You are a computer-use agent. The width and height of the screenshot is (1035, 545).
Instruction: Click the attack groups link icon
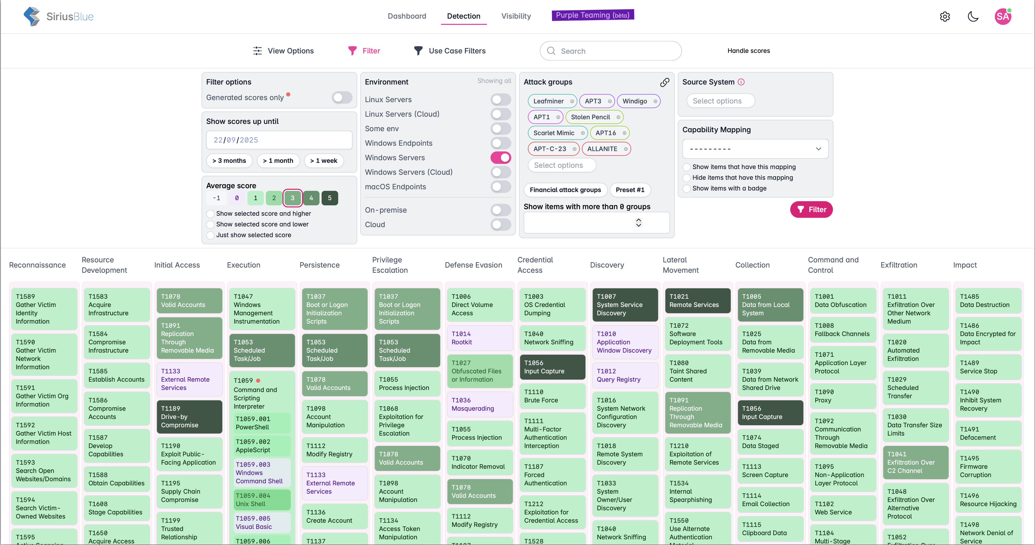(x=665, y=82)
